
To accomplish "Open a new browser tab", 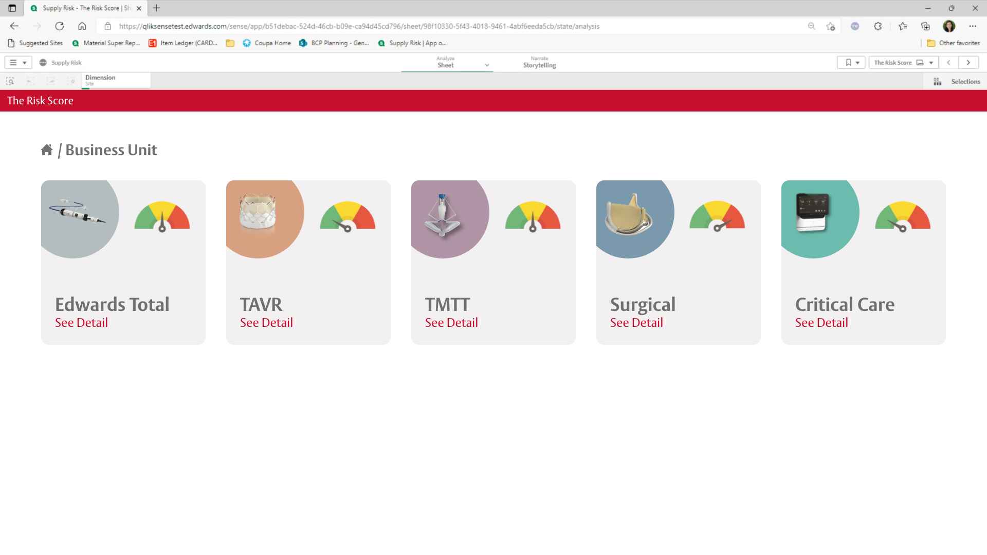I will point(156,8).
